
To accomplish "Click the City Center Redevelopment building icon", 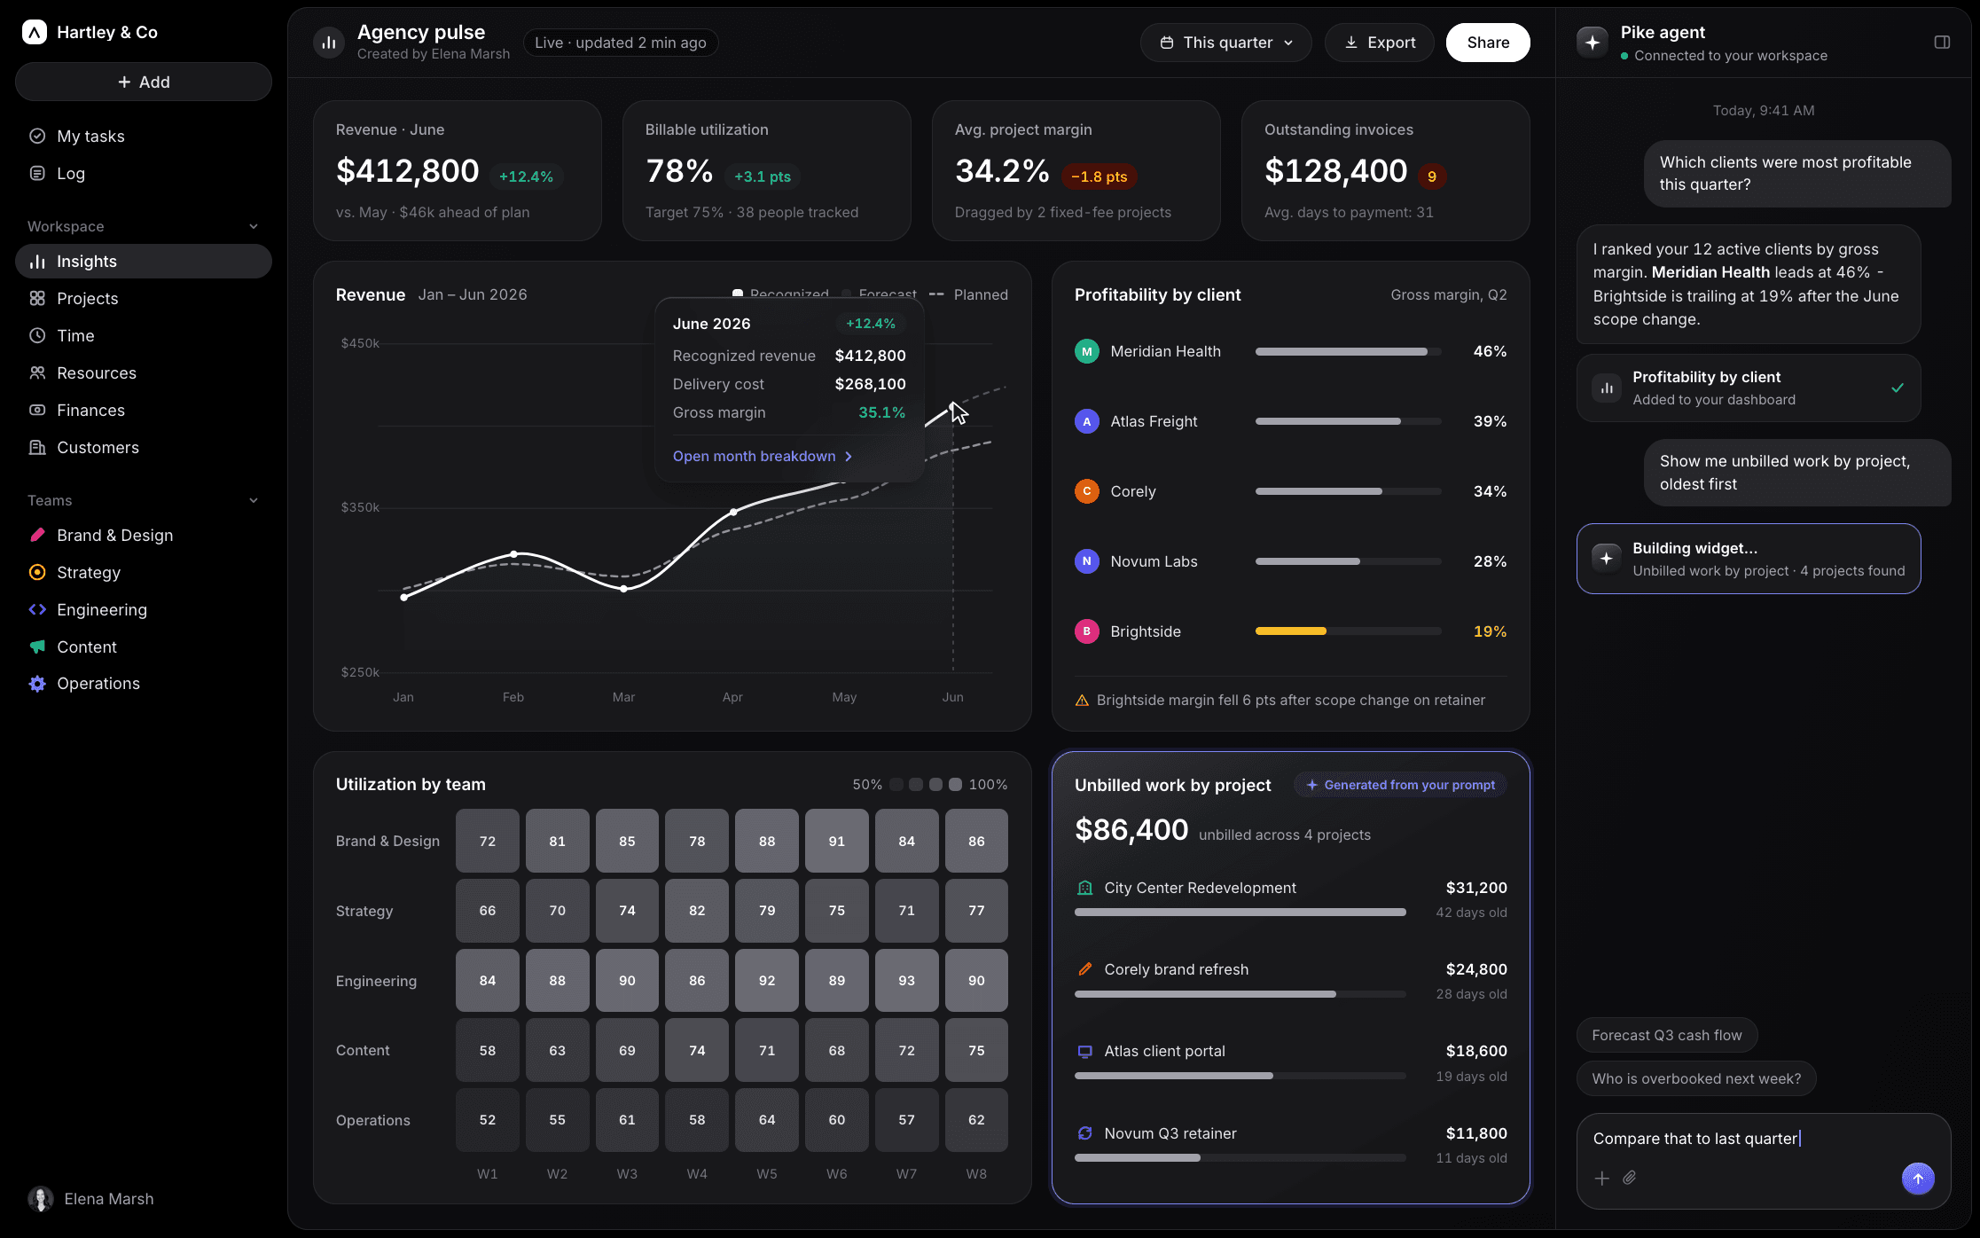I will pyautogui.click(x=1084, y=888).
